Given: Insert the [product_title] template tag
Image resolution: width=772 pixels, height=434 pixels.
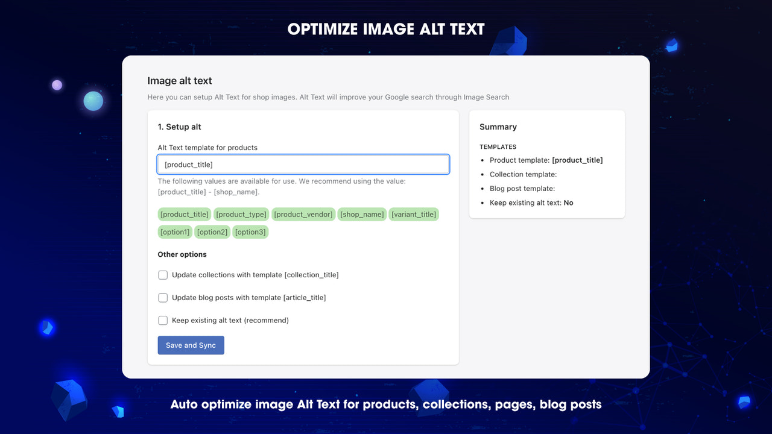Looking at the screenshot, I should (x=184, y=214).
